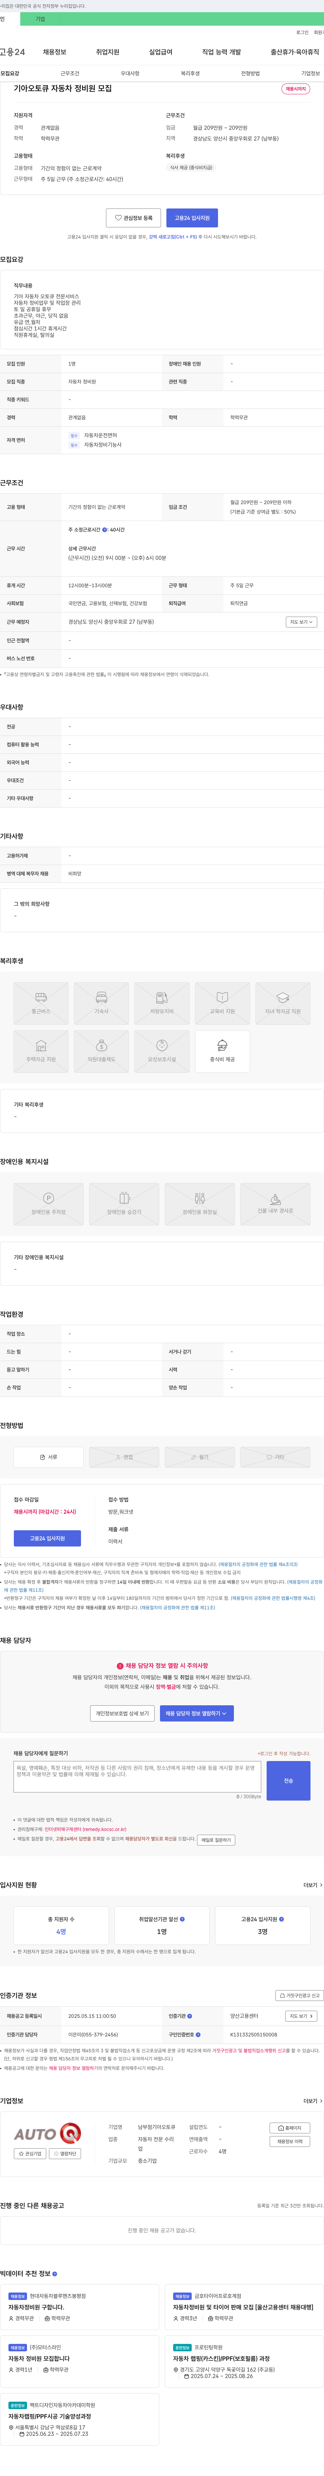Switch to the 우대사항 tab
Viewport: 324px width, 2476px height.
pyautogui.click(x=130, y=73)
